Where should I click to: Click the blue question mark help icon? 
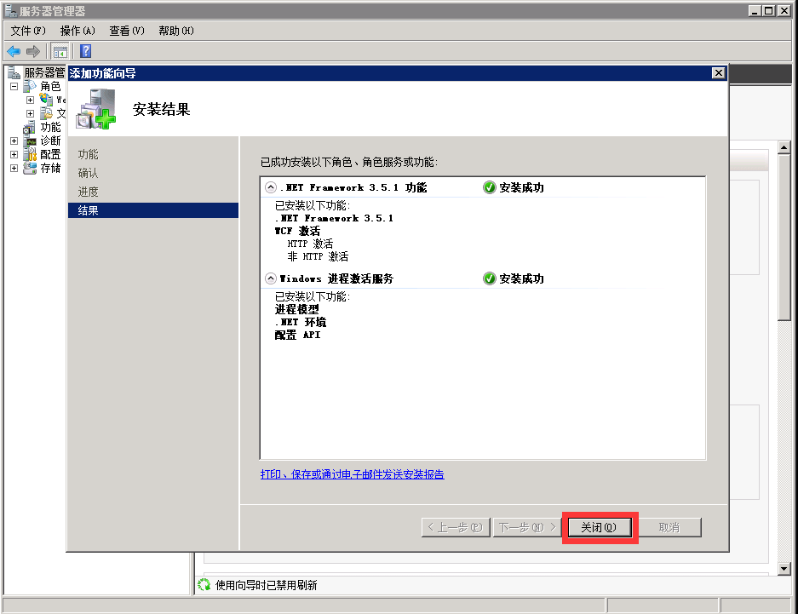(86, 52)
